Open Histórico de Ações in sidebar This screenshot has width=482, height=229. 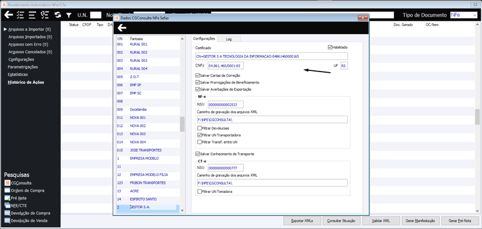pos(26,82)
